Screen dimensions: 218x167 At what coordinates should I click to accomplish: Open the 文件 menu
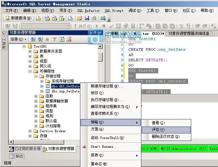tap(12, 11)
